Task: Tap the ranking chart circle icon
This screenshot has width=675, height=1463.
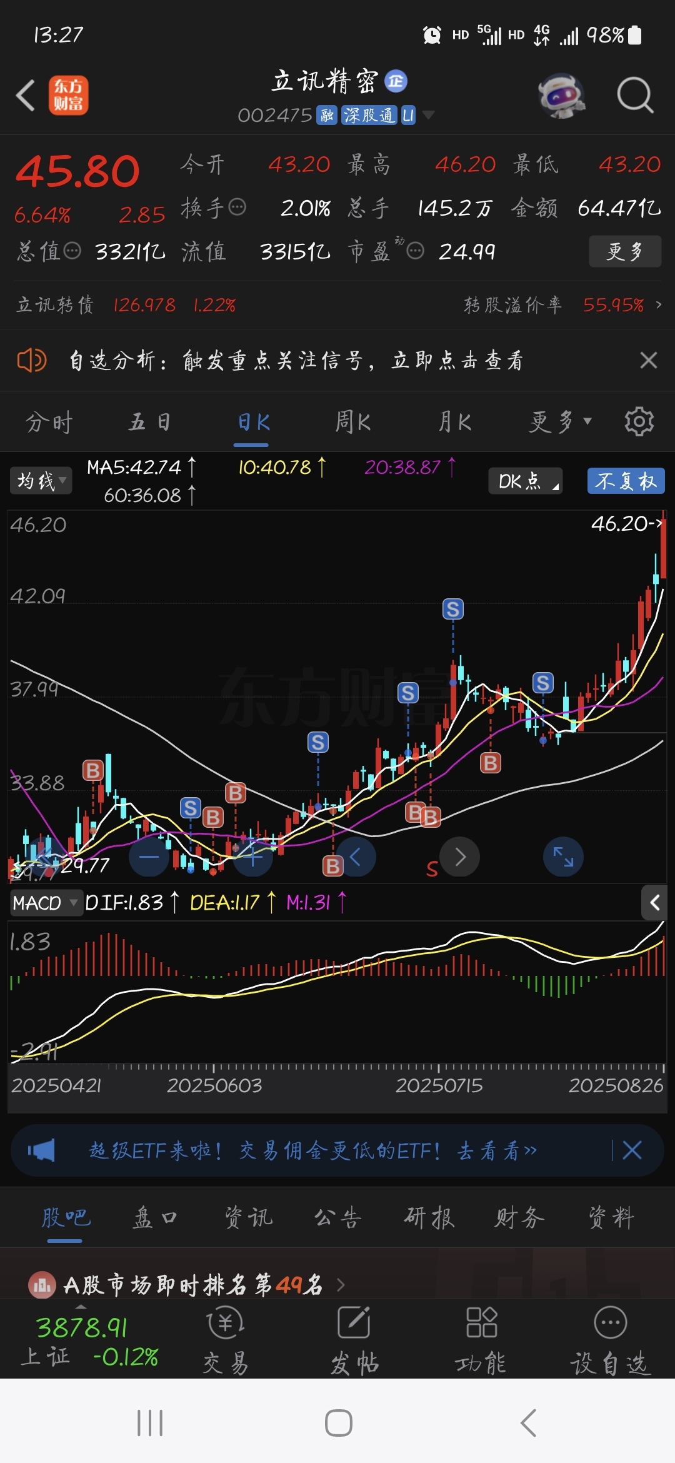Action: [42, 1285]
